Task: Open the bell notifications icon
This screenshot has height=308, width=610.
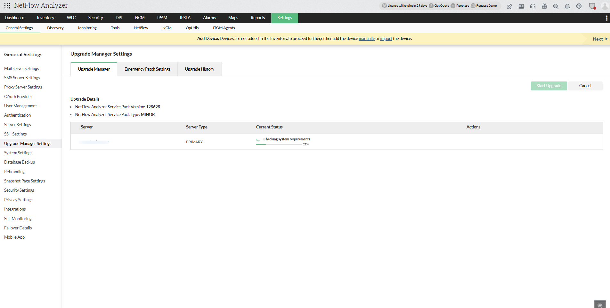Action: (x=567, y=6)
